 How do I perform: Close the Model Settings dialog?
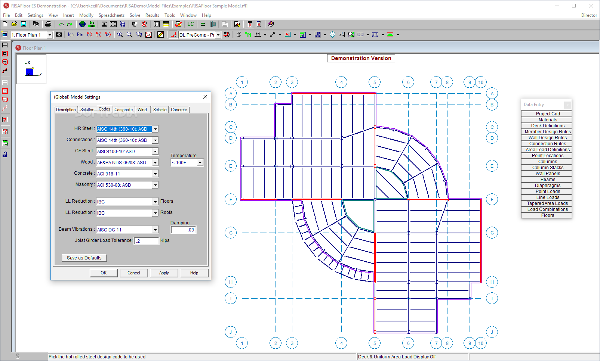[x=205, y=97]
